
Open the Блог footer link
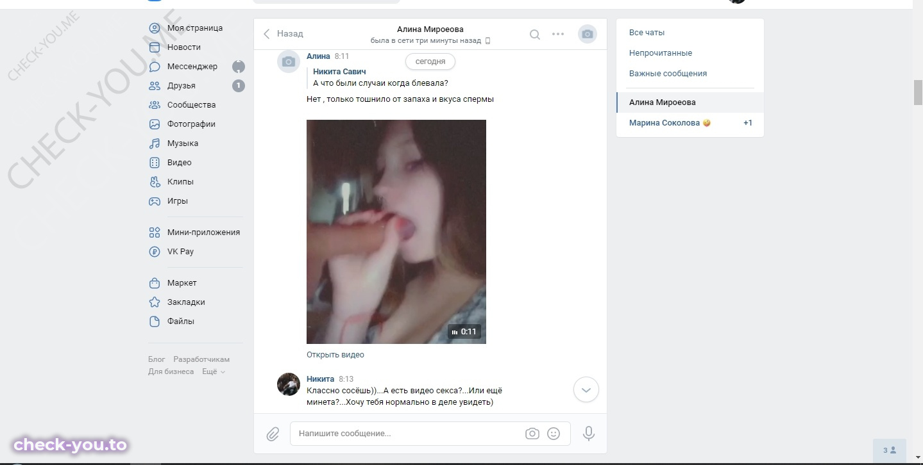pos(157,359)
